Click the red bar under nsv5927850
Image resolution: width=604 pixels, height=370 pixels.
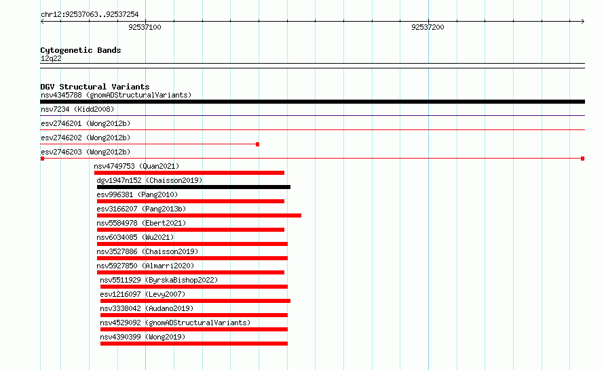(x=191, y=272)
